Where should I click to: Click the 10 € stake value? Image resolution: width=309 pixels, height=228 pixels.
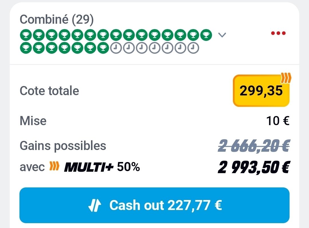coord(278,121)
